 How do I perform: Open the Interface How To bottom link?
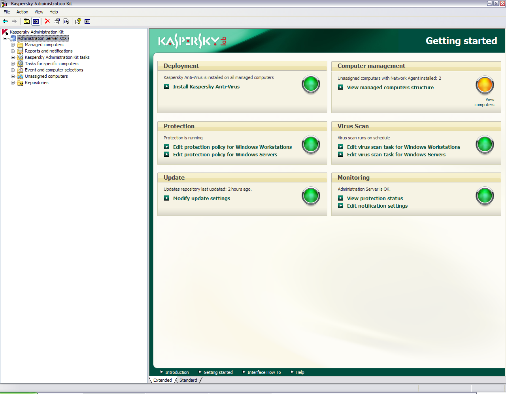pos(264,372)
